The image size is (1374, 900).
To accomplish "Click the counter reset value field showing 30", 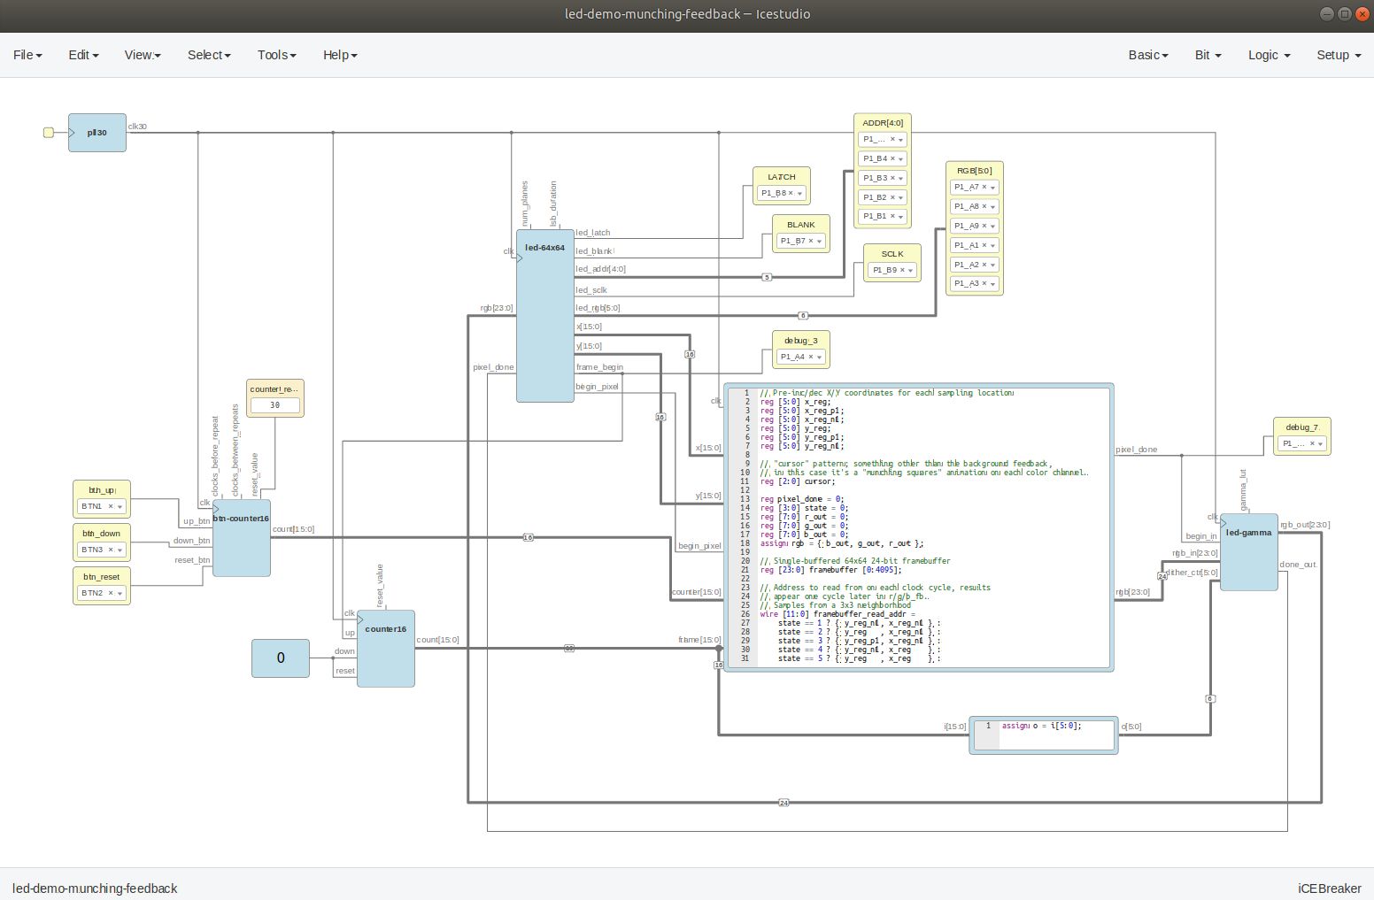I will pyautogui.click(x=274, y=405).
